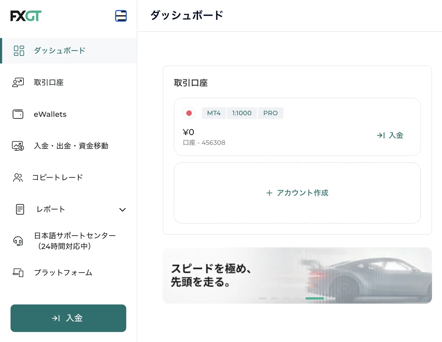This screenshot has width=442, height=342.
Task: Click the 入金 link on the account card
Action: (x=390, y=135)
